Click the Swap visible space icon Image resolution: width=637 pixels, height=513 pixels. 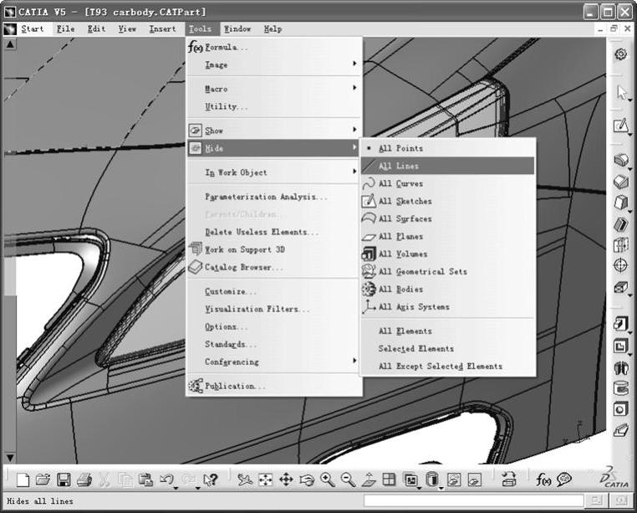coord(474,480)
